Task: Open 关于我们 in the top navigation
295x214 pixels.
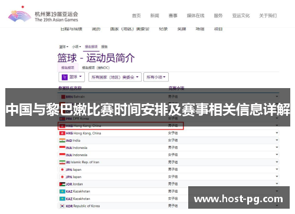Action: click(x=268, y=15)
